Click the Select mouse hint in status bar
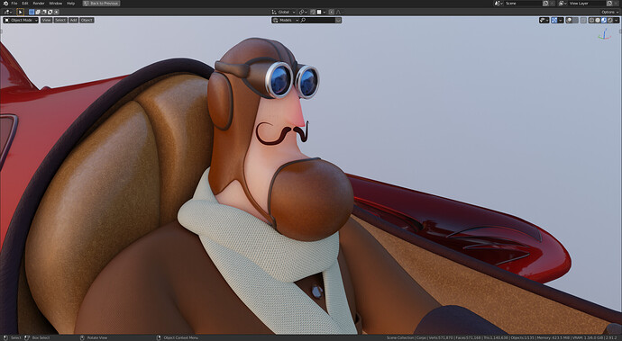Image resolution: width=622 pixels, height=341 pixels. pyautogui.click(x=12, y=337)
